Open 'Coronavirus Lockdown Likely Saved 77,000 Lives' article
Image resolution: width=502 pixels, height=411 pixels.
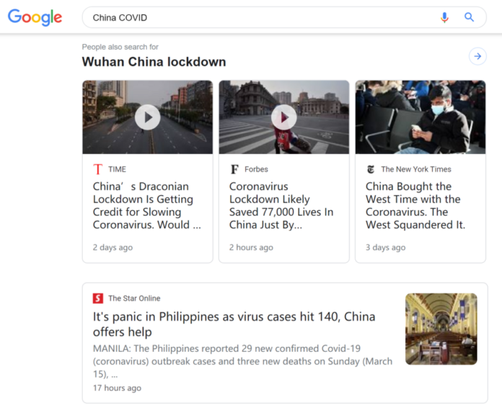(281, 206)
